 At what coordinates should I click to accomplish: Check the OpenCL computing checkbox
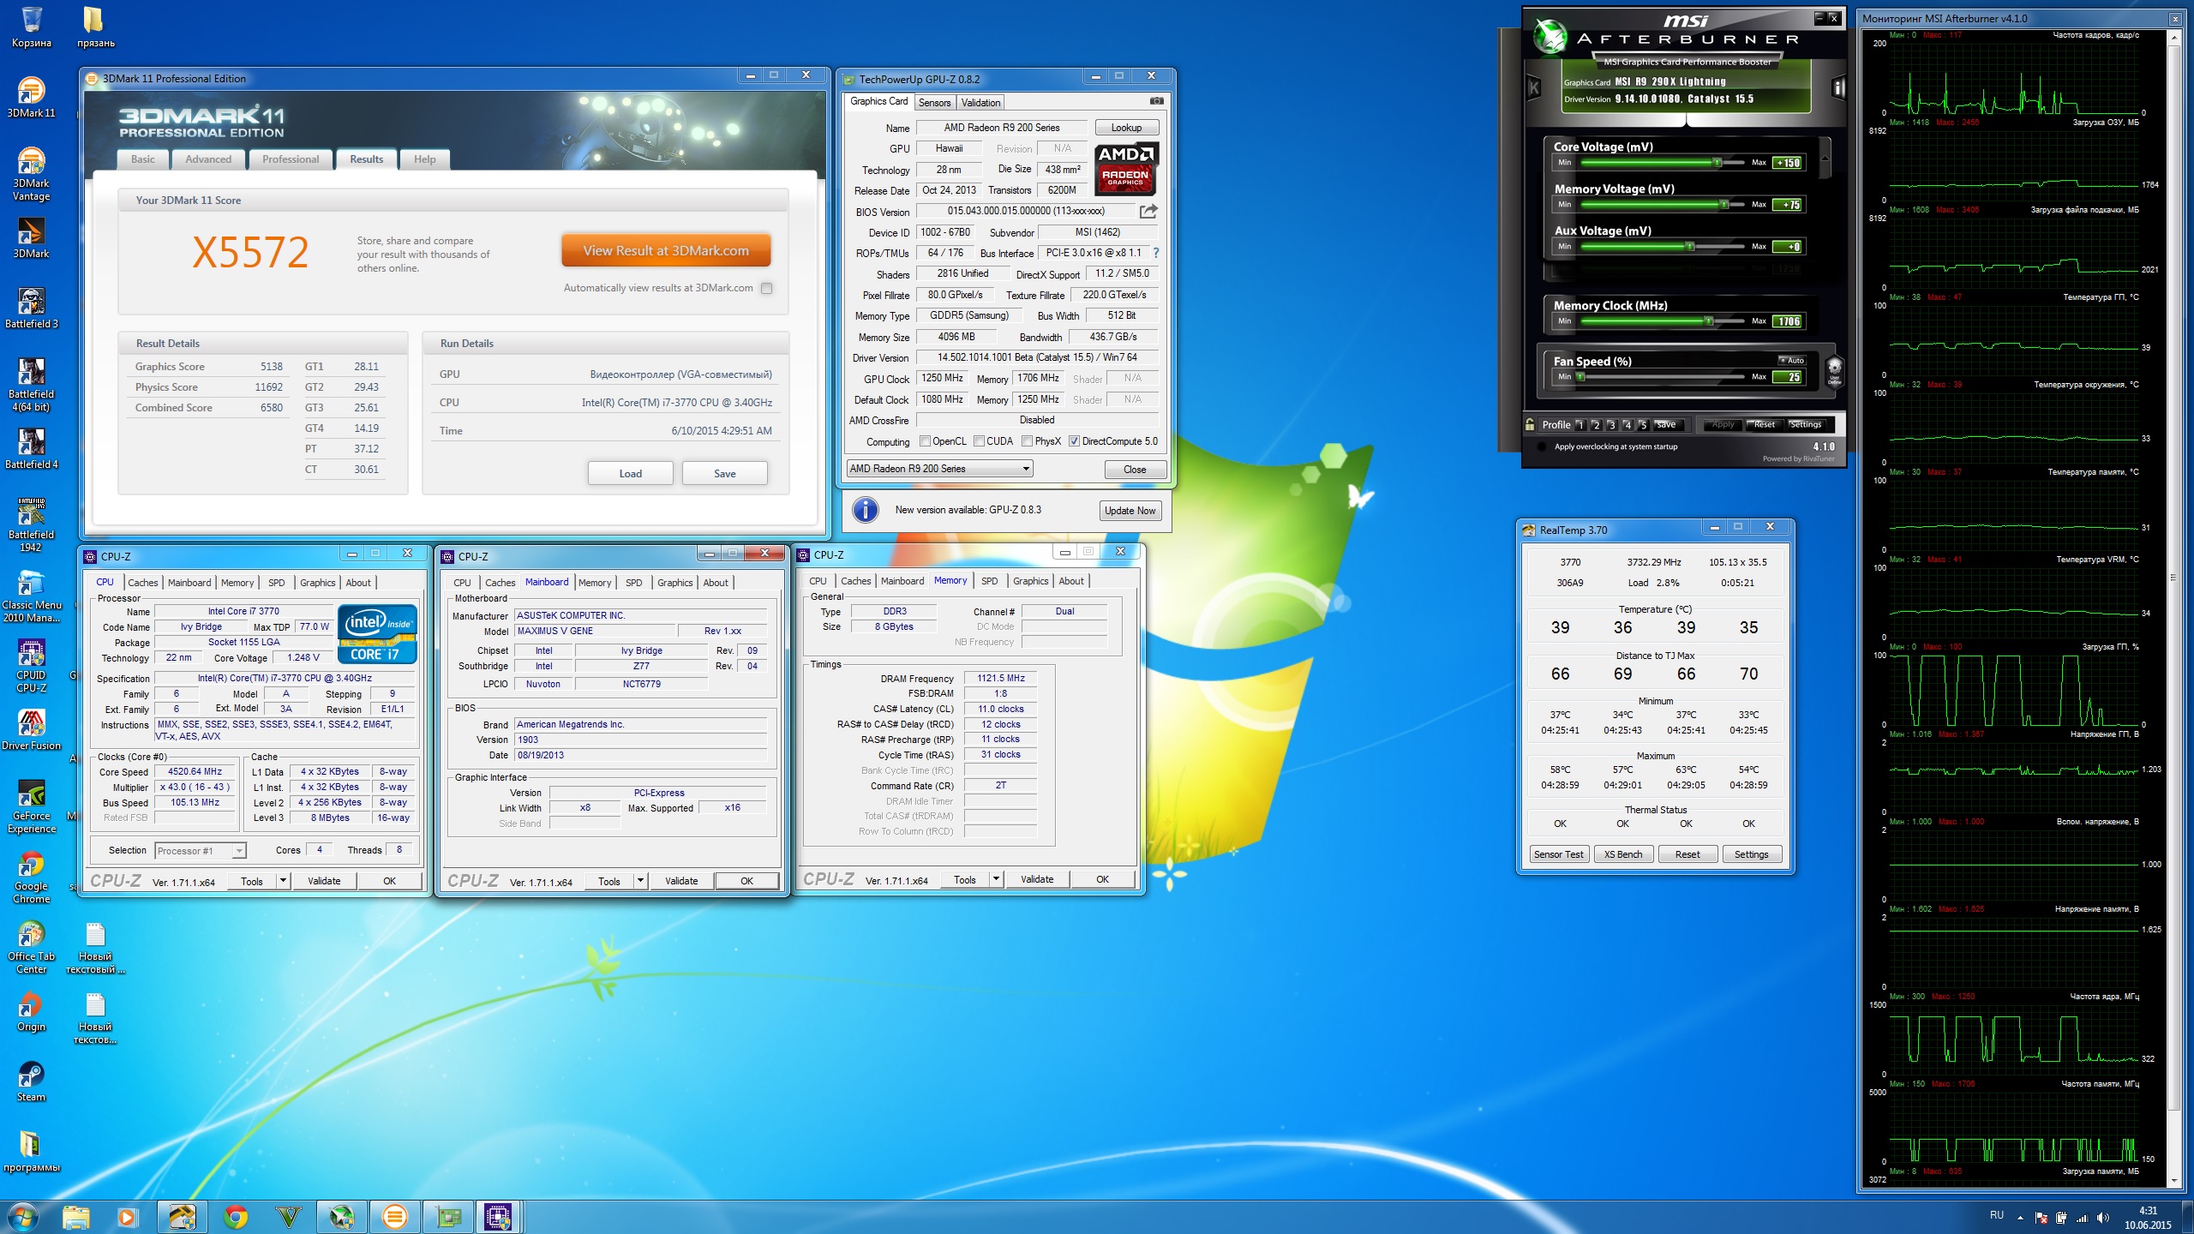pyautogui.click(x=925, y=441)
